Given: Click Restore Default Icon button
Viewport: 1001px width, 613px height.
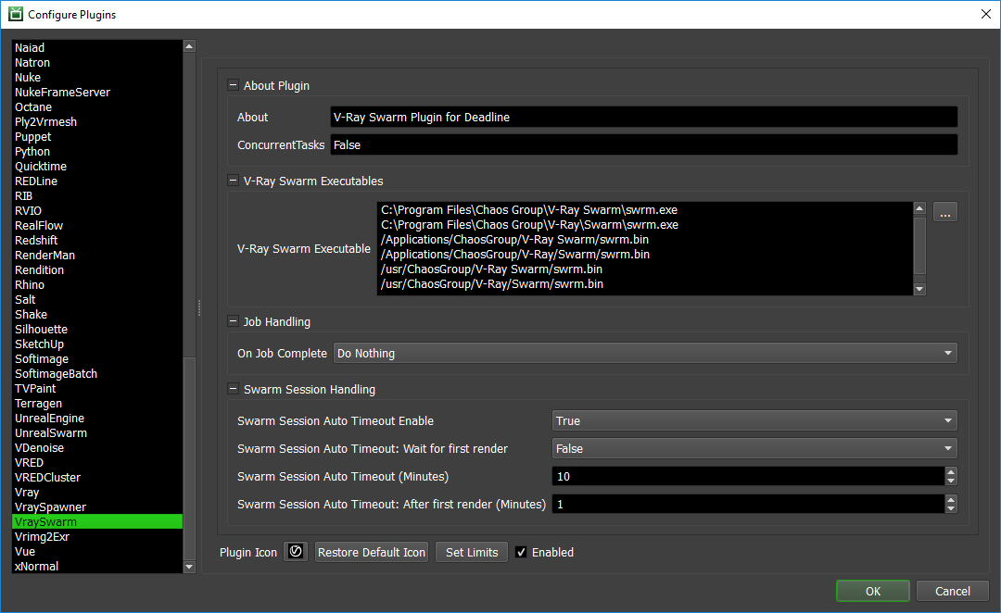Looking at the screenshot, I should coord(372,553).
